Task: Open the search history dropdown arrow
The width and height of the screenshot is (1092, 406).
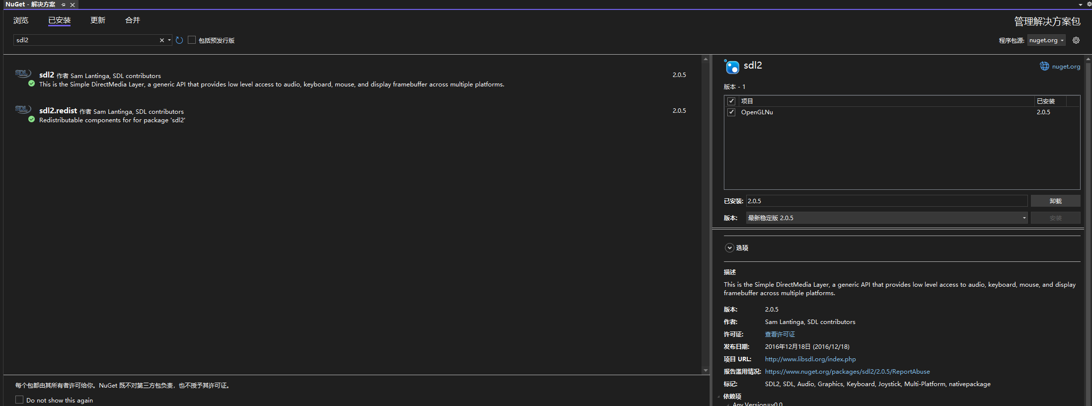Action: 169,40
